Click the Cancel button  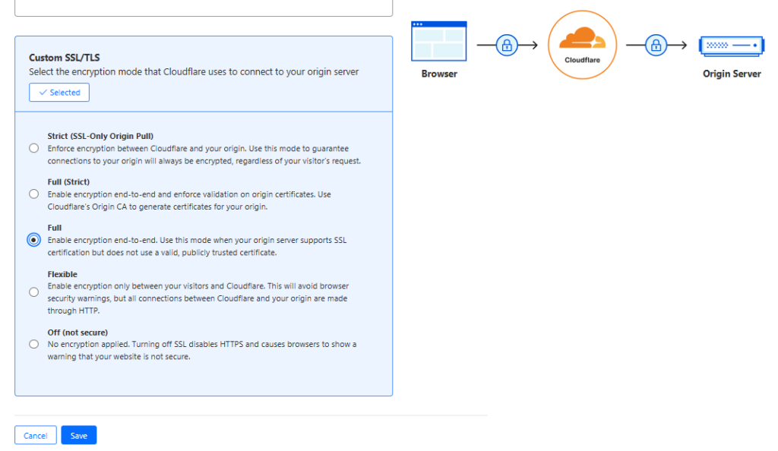pos(35,436)
